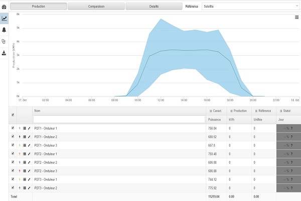301x201 pixels.
Task: Open the Référence Satellite dropdown
Action: click(x=250, y=7)
